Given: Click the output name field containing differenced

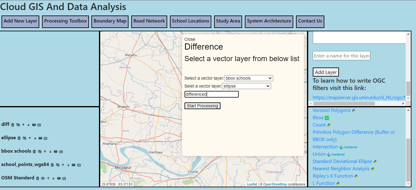Looking at the screenshot, I should 211,94.
